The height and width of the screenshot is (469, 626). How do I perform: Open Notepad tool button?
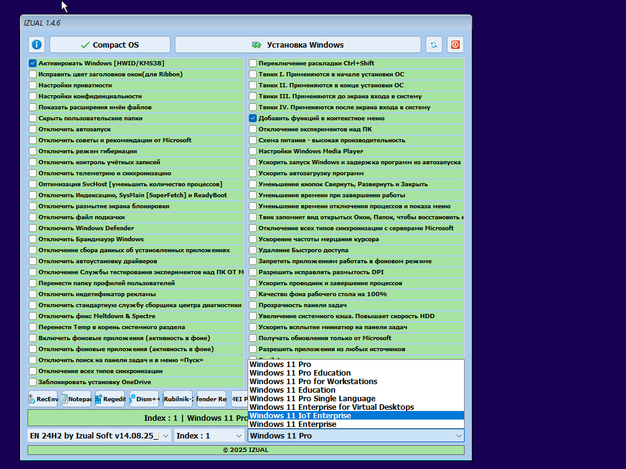click(x=76, y=399)
